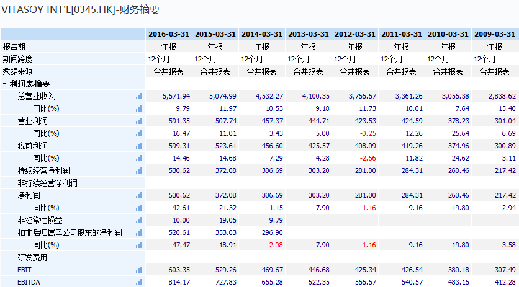Click the 总营业收入 row label
Screen dimensions: 519x287
tap(36, 96)
